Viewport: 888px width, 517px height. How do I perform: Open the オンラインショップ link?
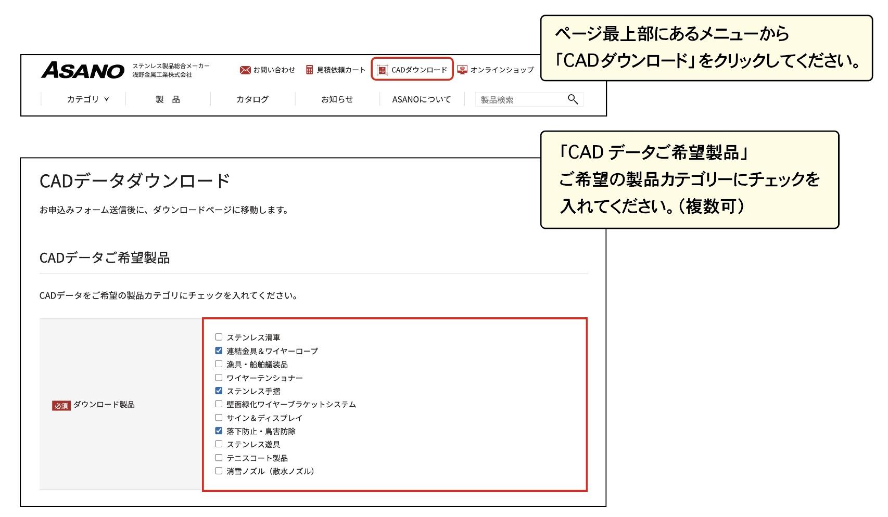(502, 70)
